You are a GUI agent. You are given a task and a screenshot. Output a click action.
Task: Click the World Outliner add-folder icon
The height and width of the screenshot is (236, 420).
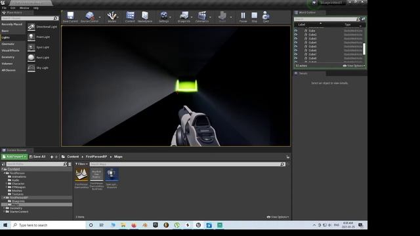363,19
